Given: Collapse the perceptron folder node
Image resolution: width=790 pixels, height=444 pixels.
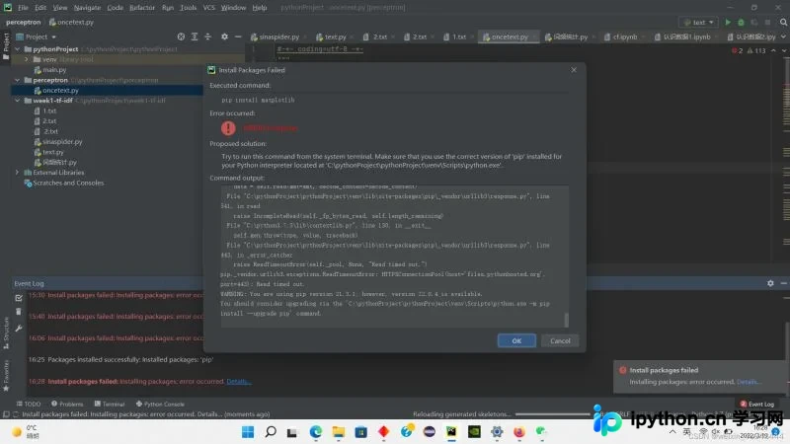Looking at the screenshot, I should pyautogui.click(x=18, y=80).
